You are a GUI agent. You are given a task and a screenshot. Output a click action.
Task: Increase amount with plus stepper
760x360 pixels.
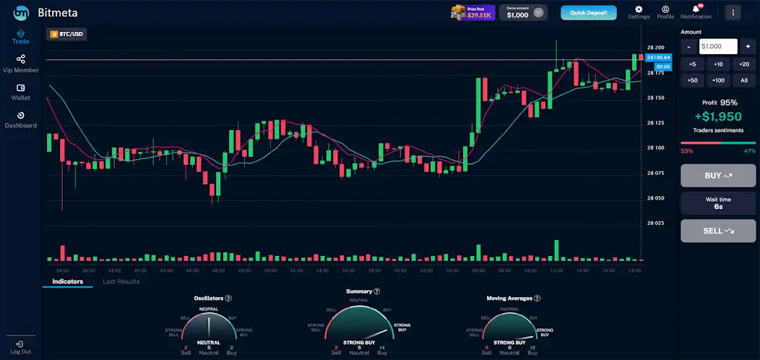[748, 46]
